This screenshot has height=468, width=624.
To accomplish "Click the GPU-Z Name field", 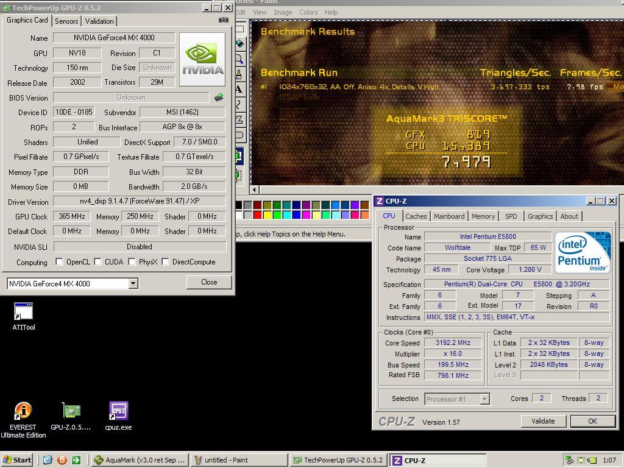I will [114, 37].
